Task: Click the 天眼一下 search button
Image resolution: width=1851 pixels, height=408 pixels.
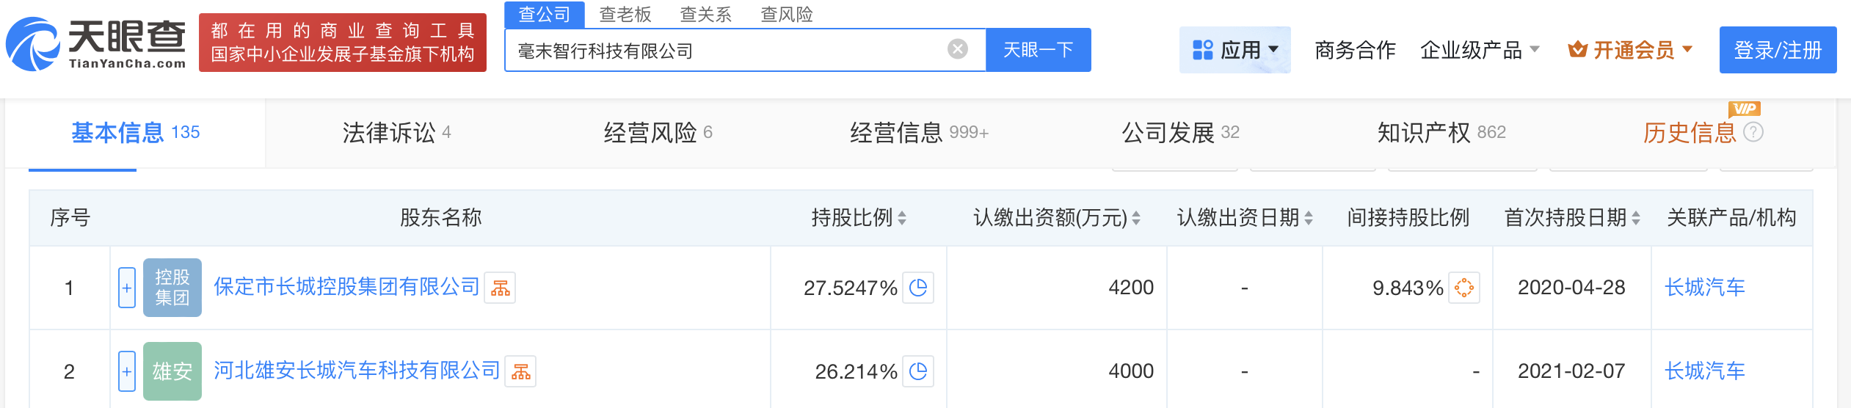Action: 1039,50
